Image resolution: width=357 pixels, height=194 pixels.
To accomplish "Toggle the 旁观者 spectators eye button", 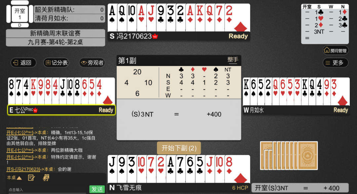I will 92,62.
